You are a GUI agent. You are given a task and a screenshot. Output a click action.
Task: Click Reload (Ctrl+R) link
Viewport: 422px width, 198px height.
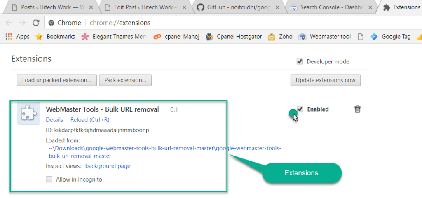pyautogui.click(x=90, y=120)
